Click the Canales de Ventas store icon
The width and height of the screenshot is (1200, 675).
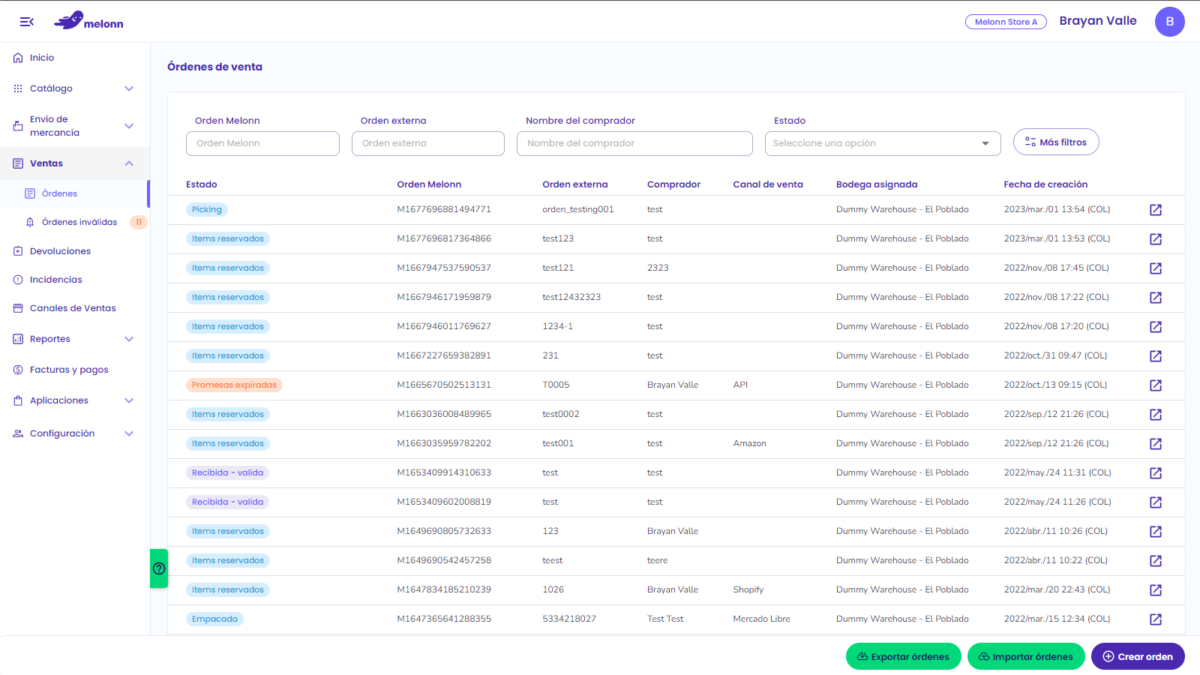(x=18, y=308)
